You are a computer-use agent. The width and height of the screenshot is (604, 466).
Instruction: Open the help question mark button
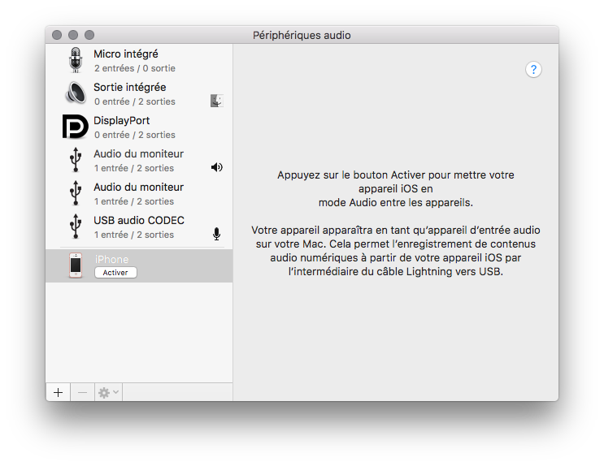click(x=533, y=70)
